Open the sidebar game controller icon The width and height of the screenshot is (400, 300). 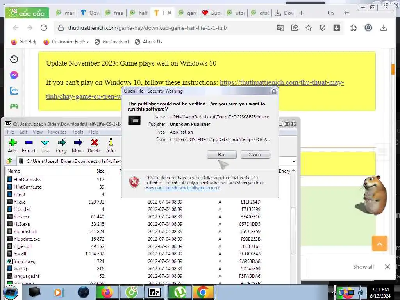pos(14,106)
